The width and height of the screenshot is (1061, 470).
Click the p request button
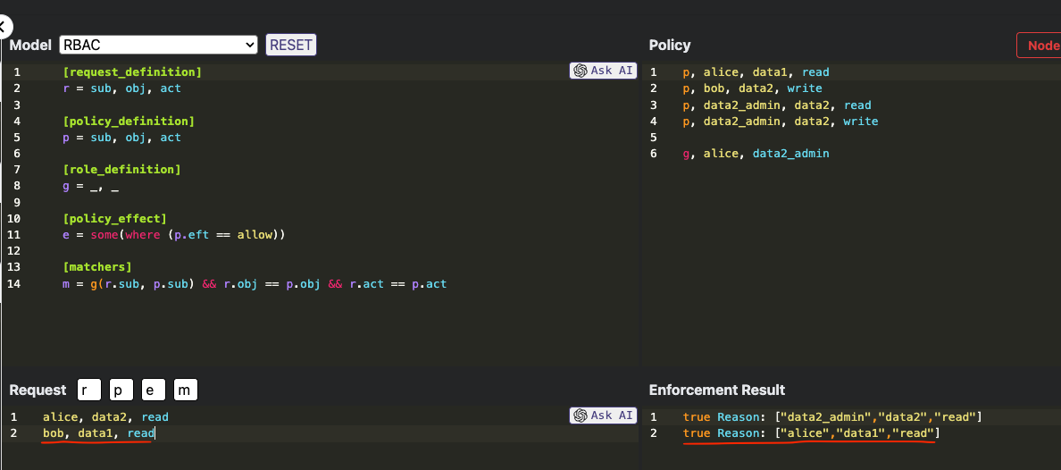point(121,390)
